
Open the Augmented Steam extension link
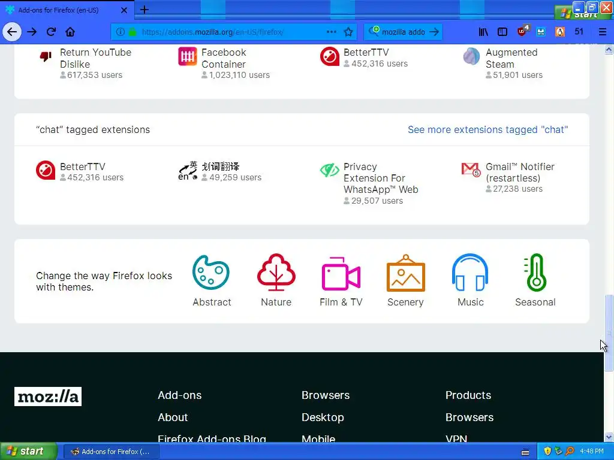511,58
